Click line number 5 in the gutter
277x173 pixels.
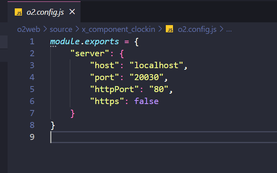click(32, 89)
